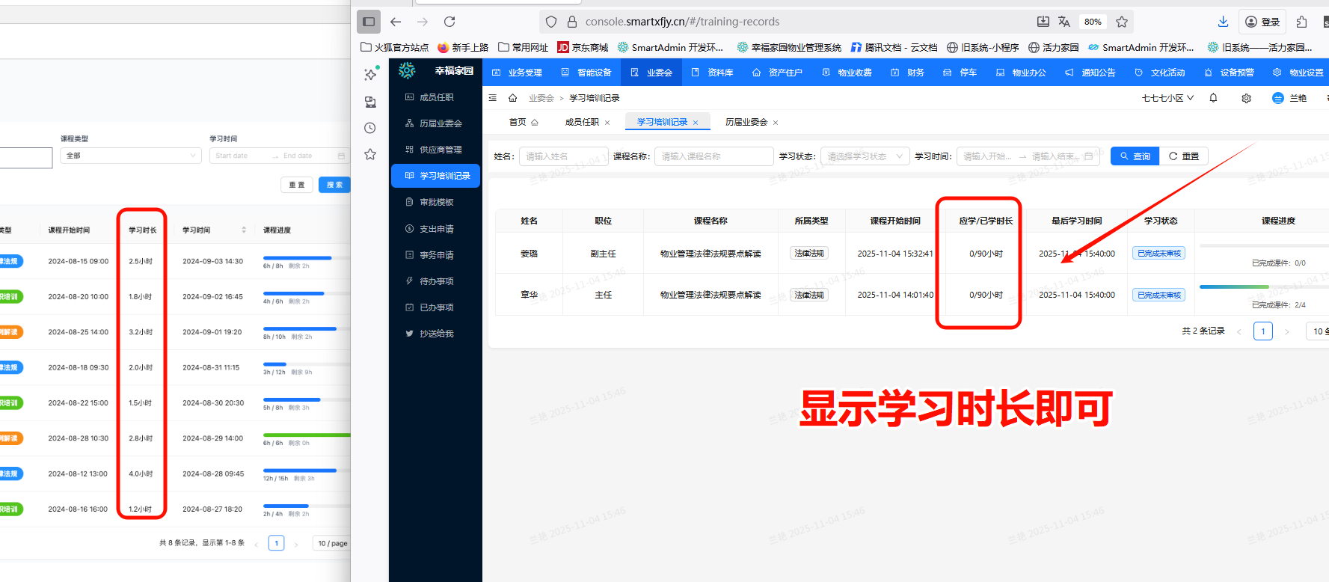Click the translate page icon
Viewport: 1329px width, 582px height.
[1064, 22]
